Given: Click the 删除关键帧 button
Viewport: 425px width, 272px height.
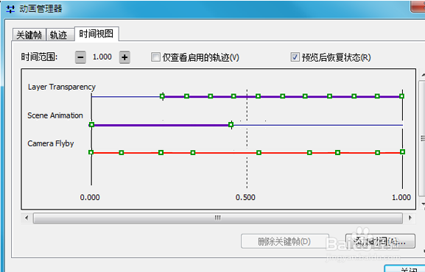Looking at the screenshot, I should point(284,241).
